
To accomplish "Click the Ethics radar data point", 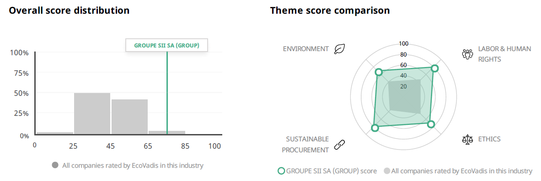I will (431, 124).
